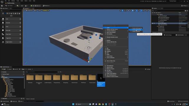
Task: Open help for Actor entry
Action: 20,19
